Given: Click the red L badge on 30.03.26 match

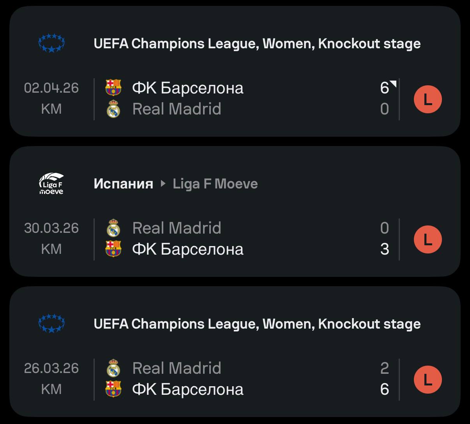Looking at the screenshot, I should click(428, 239).
